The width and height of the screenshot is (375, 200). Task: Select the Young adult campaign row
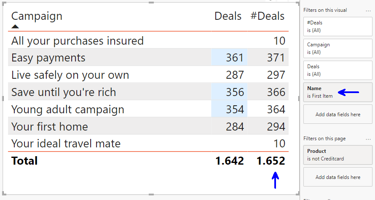point(68,109)
